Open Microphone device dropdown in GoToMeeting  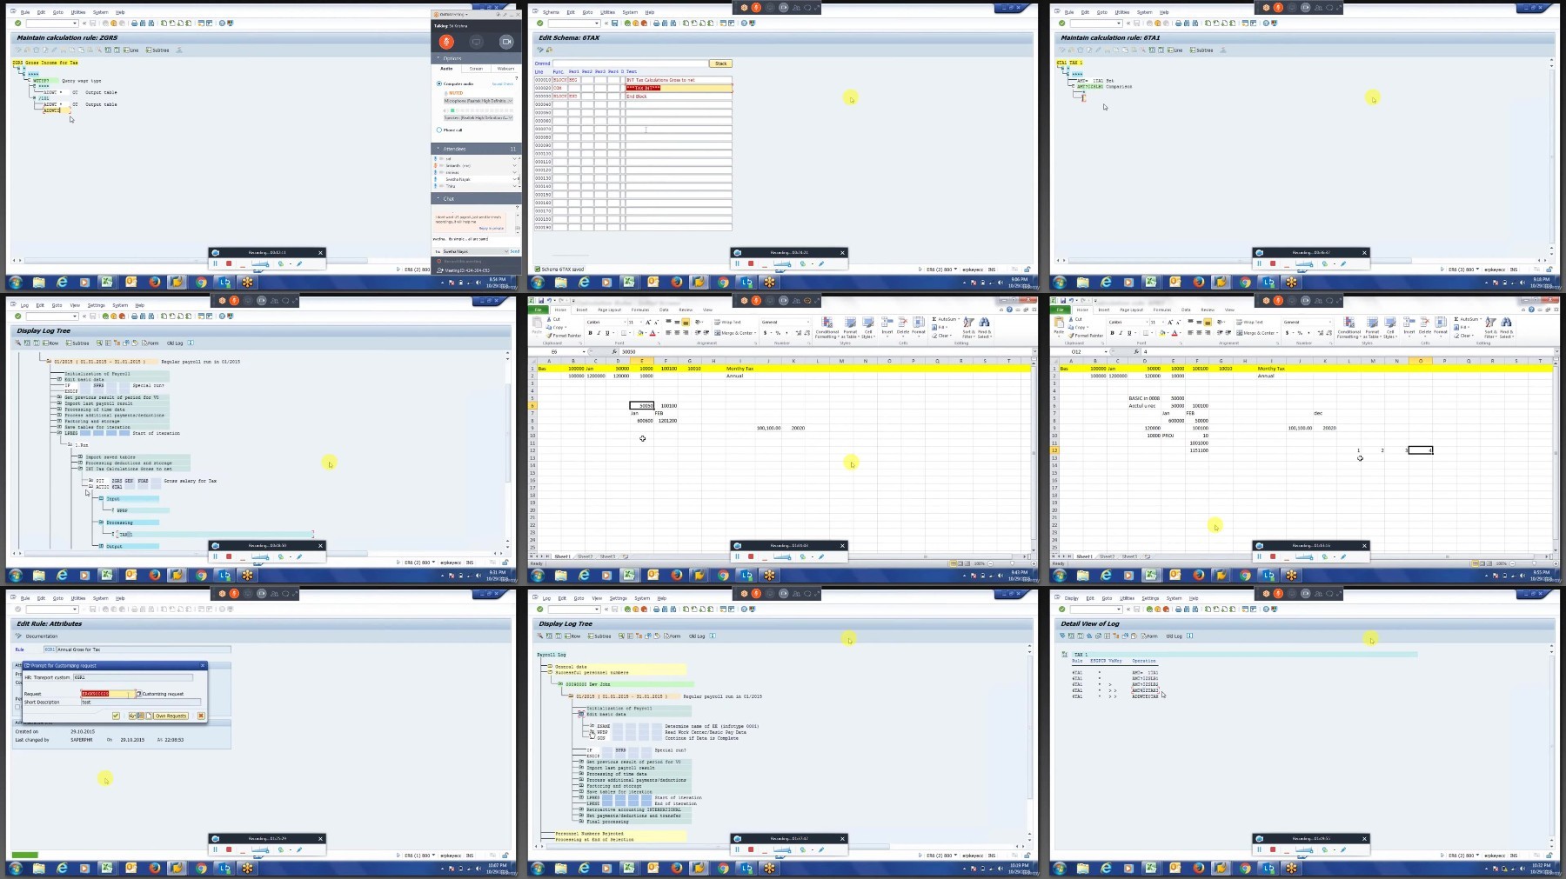[x=478, y=101]
